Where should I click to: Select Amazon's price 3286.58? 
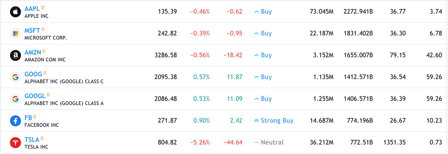165,55
